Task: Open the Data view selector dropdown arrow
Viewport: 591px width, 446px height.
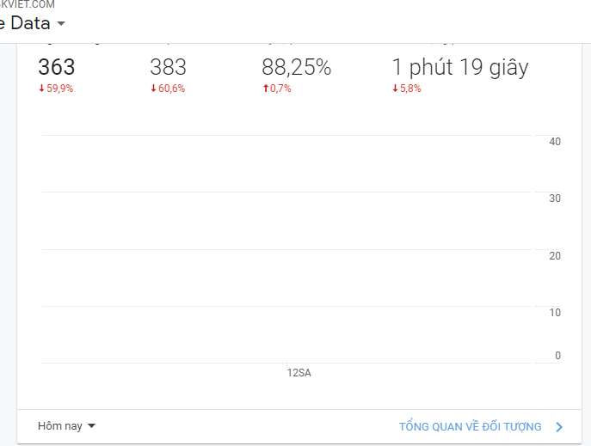Action: 61,24
